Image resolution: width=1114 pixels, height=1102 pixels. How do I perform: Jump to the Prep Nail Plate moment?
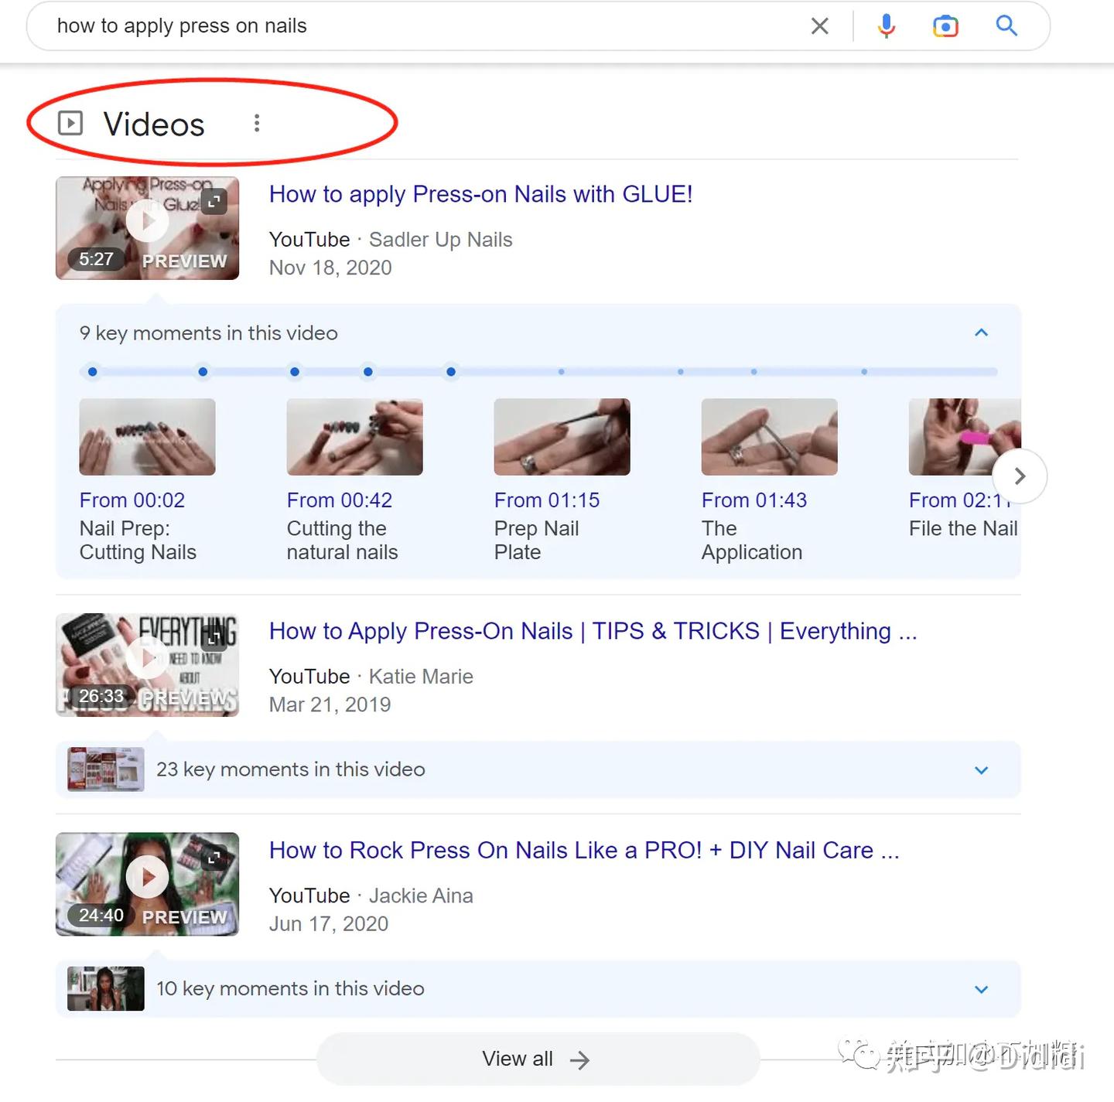562,437
